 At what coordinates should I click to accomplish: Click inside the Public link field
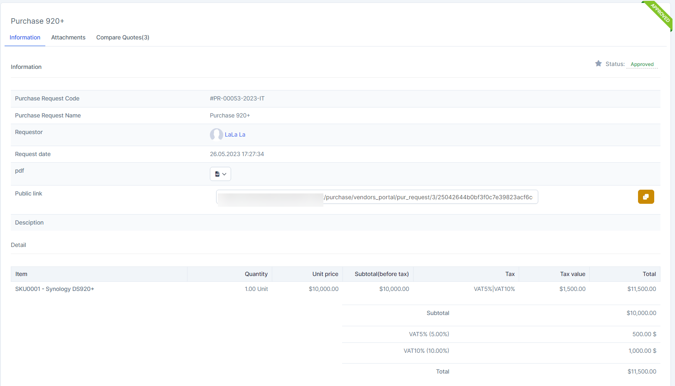pos(428,197)
